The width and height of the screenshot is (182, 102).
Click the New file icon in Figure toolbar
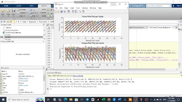55,11
